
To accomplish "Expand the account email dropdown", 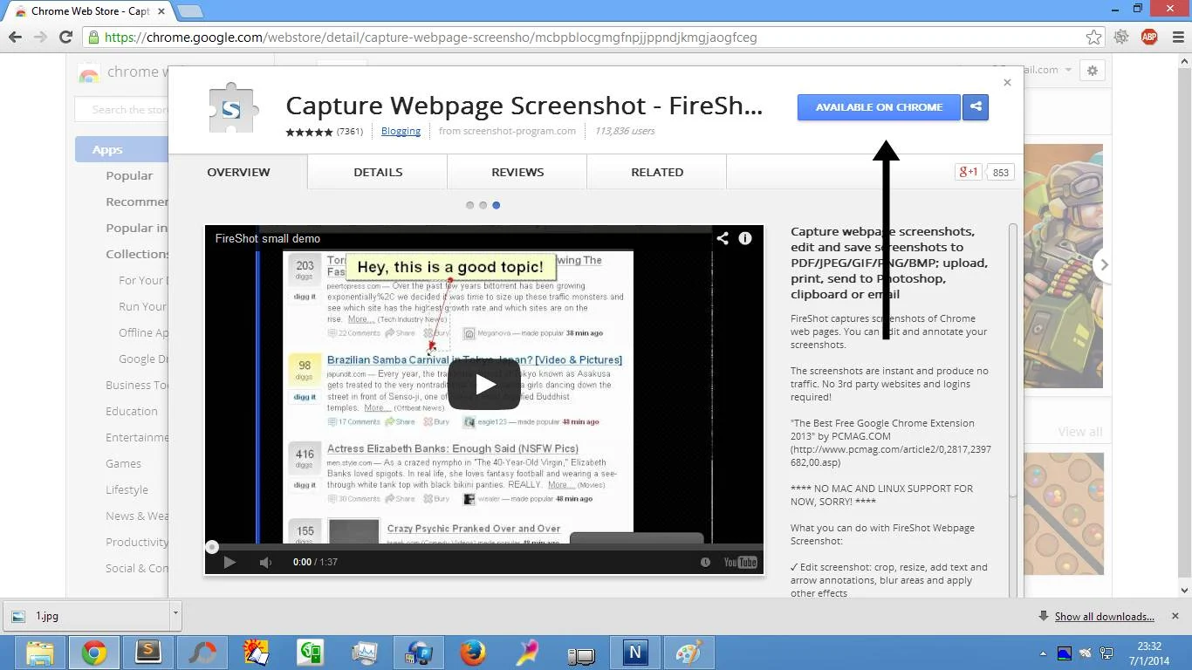I will click(x=1068, y=70).
